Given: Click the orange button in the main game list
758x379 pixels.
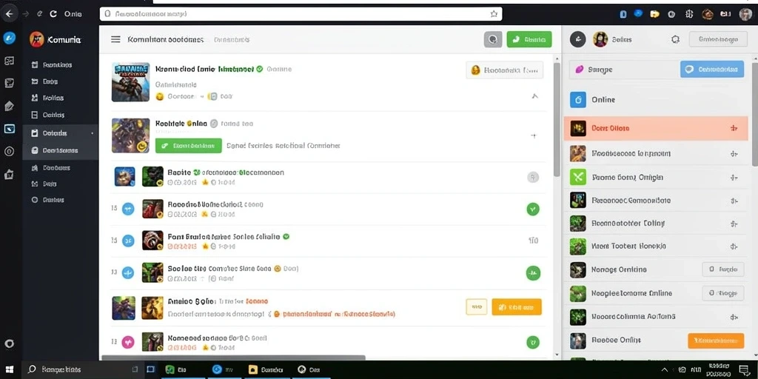Looking at the screenshot, I should click(516, 307).
